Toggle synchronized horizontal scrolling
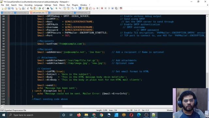This screenshot has height=118, width=209. pos(68,8)
